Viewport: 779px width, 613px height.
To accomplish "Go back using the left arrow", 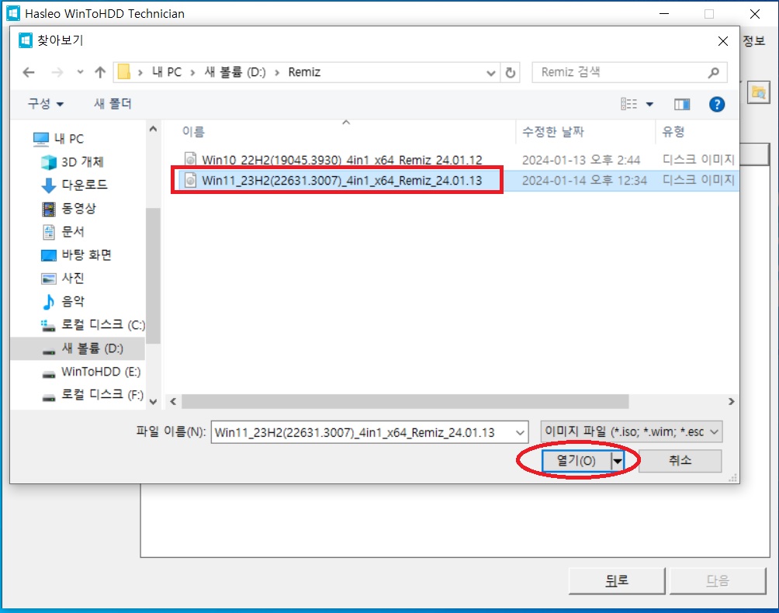I will tap(29, 72).
